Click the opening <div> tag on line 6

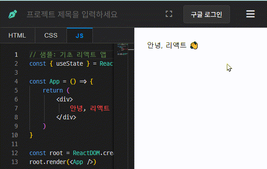tap(65, 99)
